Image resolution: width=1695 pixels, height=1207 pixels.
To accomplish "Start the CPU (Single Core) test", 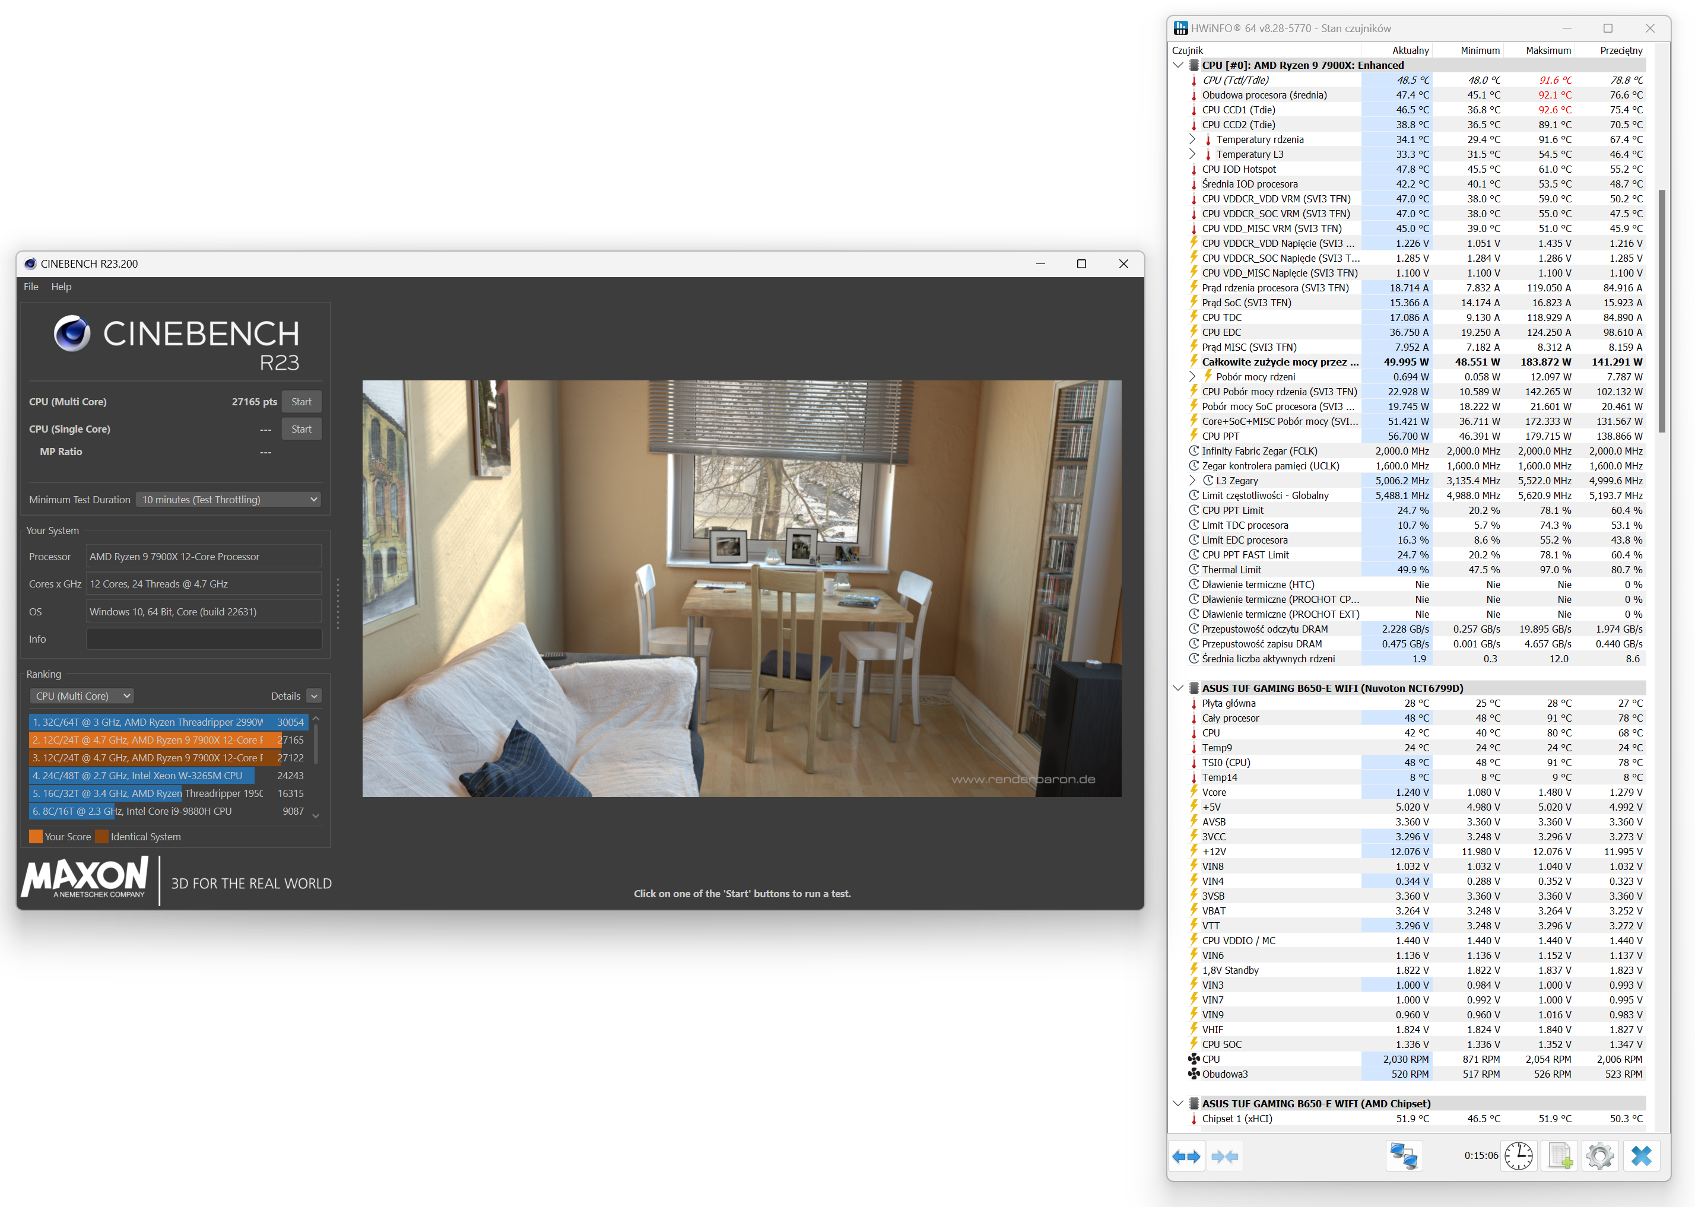I will tap(301, 429).
